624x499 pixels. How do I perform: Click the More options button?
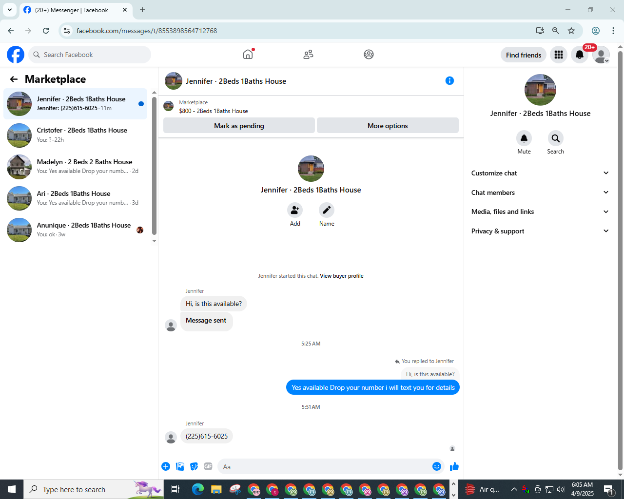(388, 126)
